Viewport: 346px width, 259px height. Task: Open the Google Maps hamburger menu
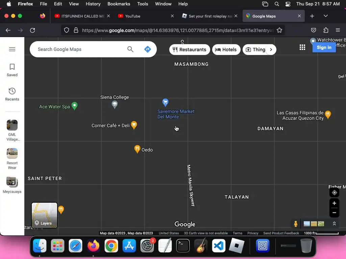click(12, 49)
